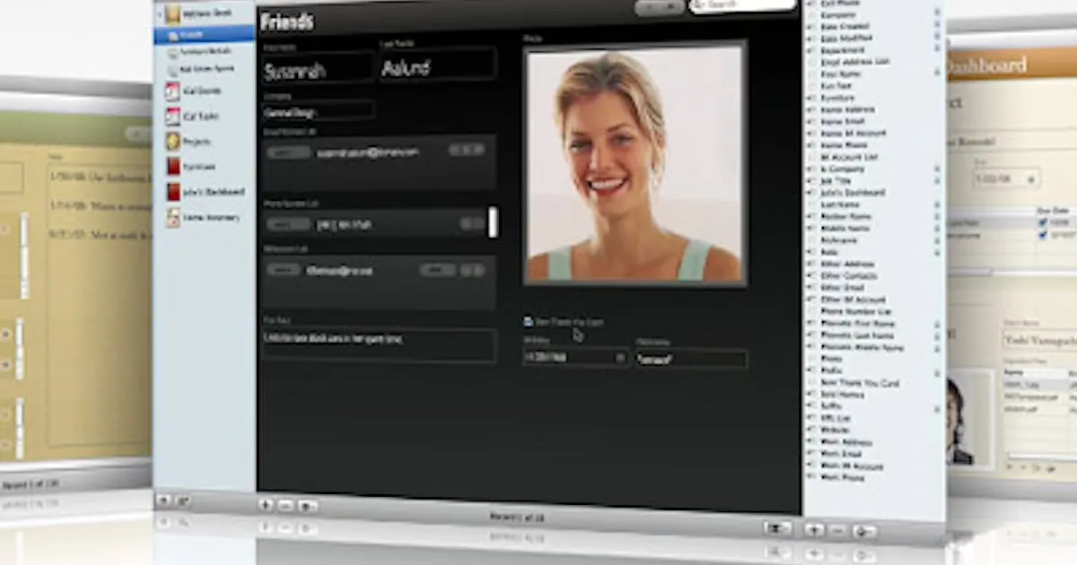
Task: Open the IM label popup in IM row
Action: 284,269
